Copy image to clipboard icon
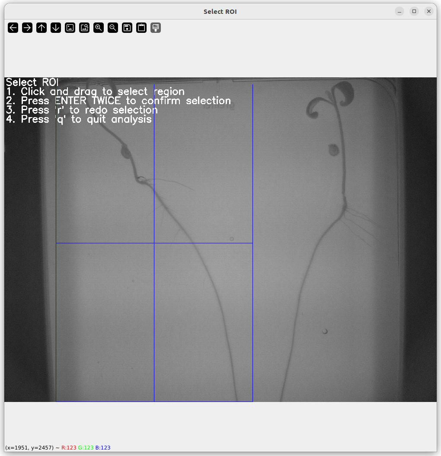 (x=141, y=28)
